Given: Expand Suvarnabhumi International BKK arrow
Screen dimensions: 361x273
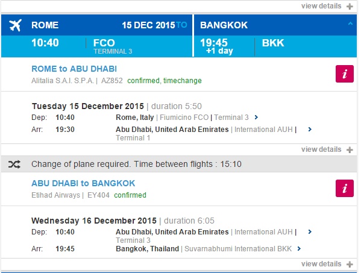Looking at the screenshot, I should click(x=299, y=249).
